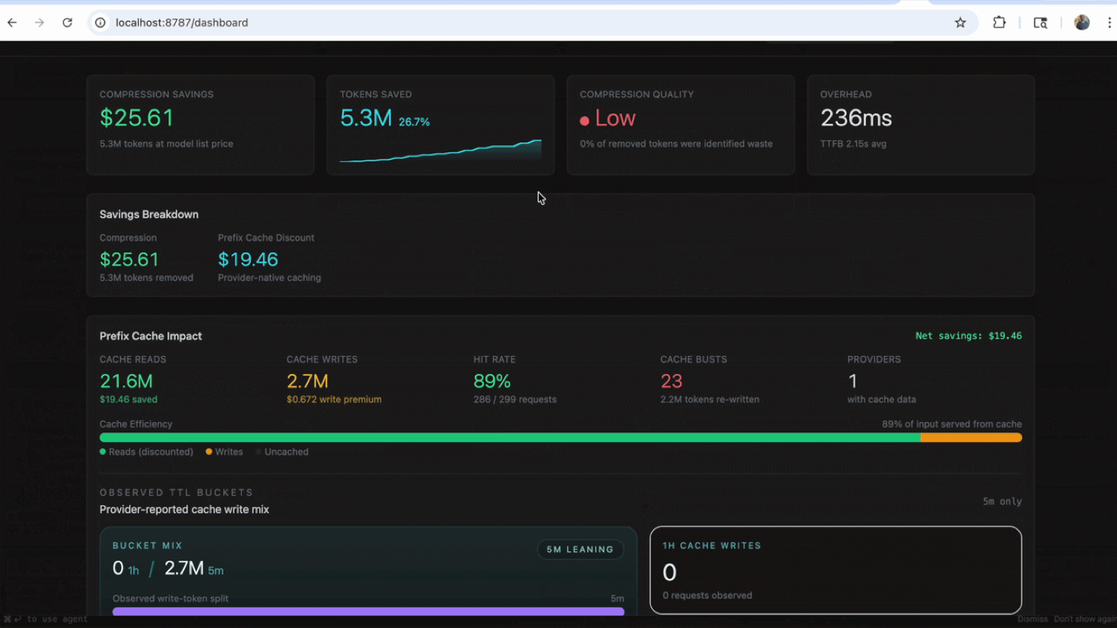Image resolution: width=1117 pixels, height=628 pixels.
Task: Click the $0.672 write premium text
Action: click(334, 399)
